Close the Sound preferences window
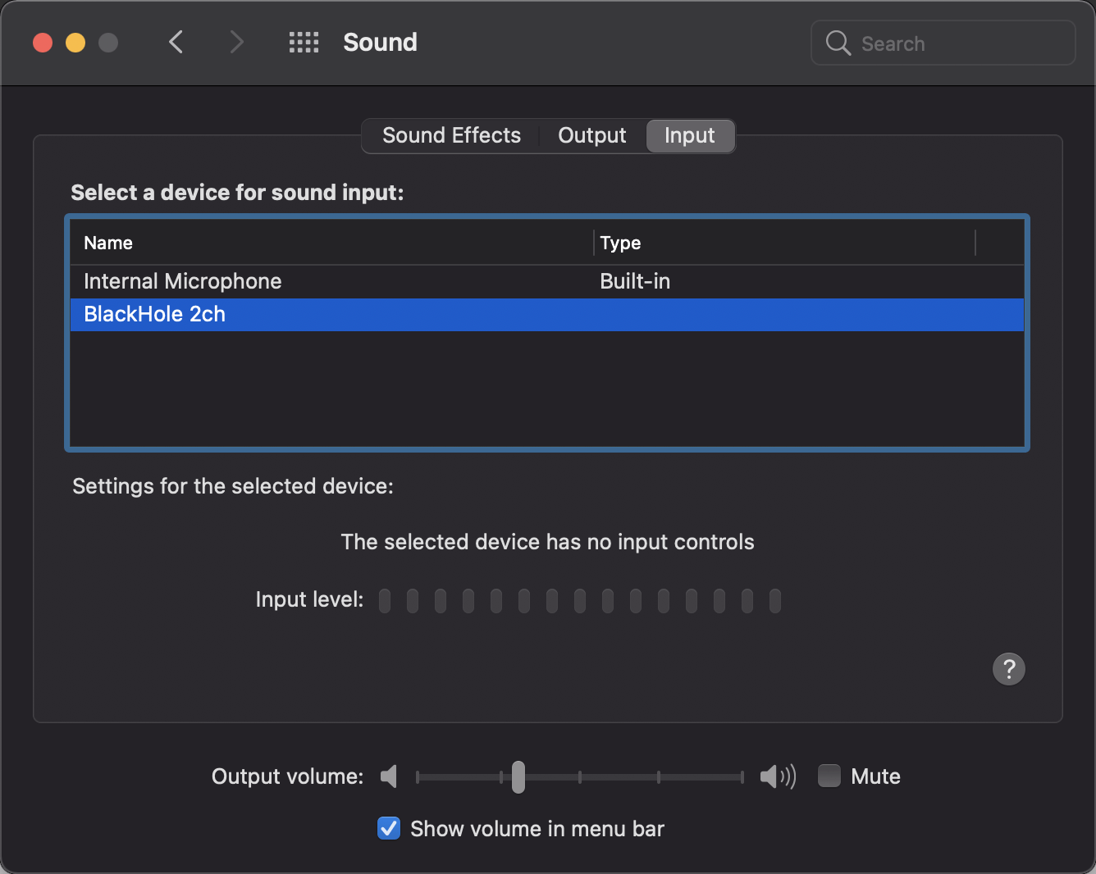Screen dimensions: 1096x874 [x=43, y=43]
